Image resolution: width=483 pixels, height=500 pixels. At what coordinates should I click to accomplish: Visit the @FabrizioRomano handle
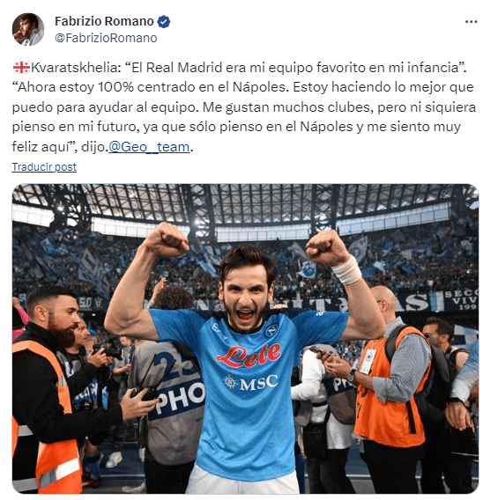pyautogui.click(x=106, y=38)
